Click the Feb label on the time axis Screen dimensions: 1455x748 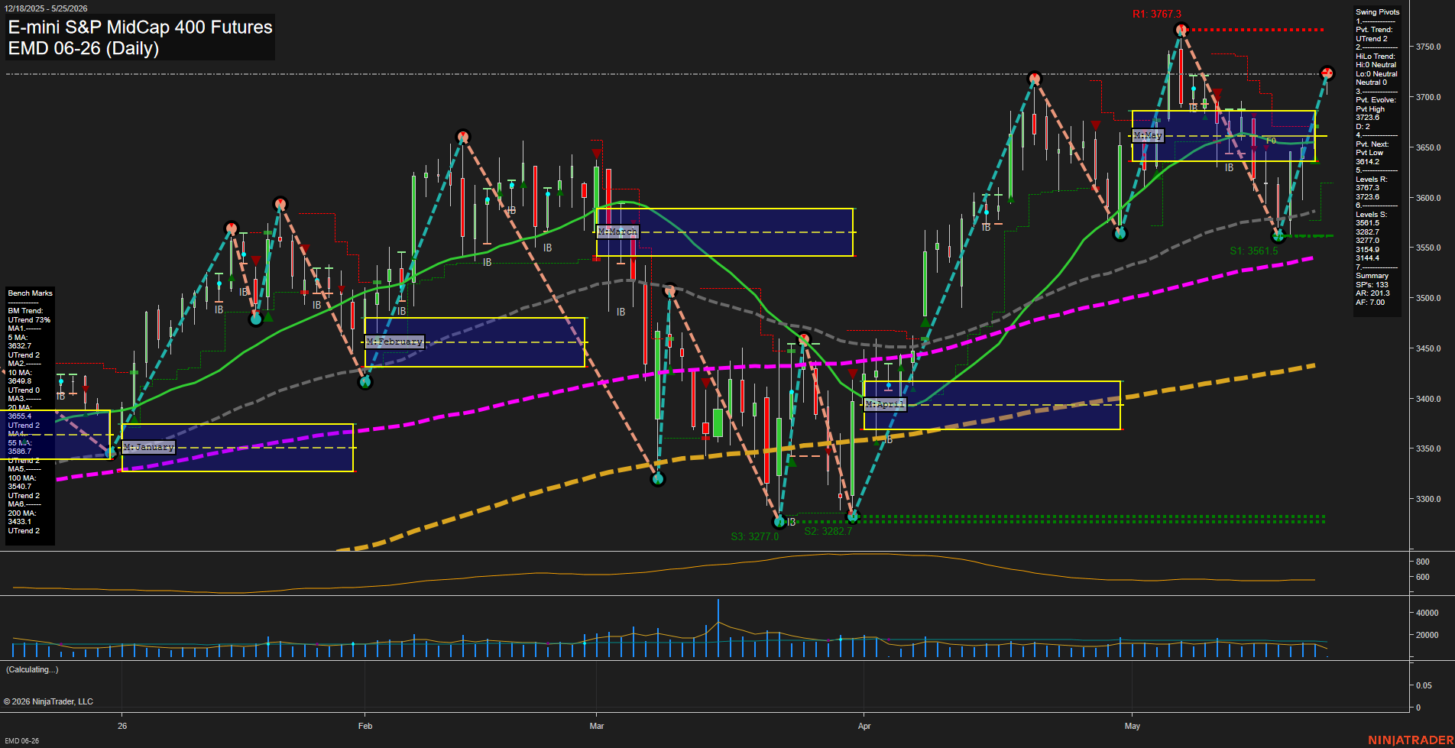pos(365,726)
